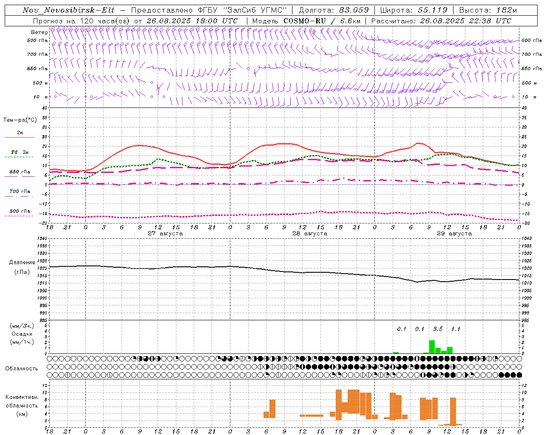Click the 27 августа date label
The image size is (544, 435).
pyautogui.click(x=165, y=234)
